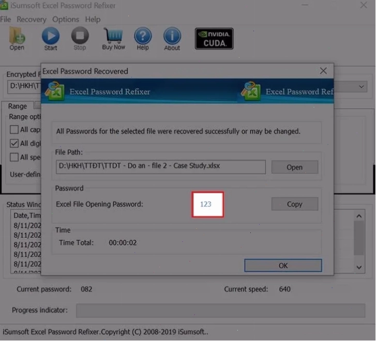Click the Date,Time header in Status Window
The height and width of the screenshot is (341, 376).
[27, 215]
